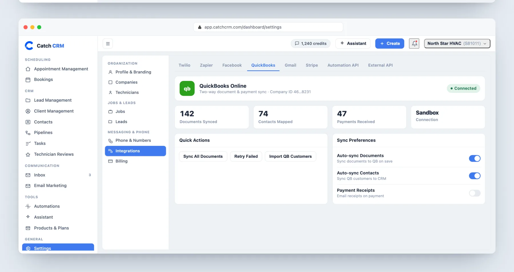Click the Technicians person icon
Screen dimensions: 514x272
click(x=111, y=93)
